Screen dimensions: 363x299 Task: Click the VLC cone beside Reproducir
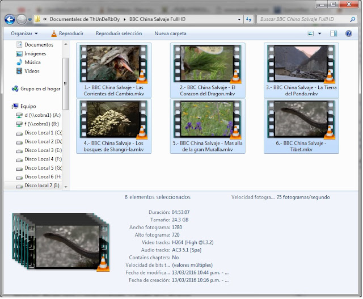pos(54,33)
